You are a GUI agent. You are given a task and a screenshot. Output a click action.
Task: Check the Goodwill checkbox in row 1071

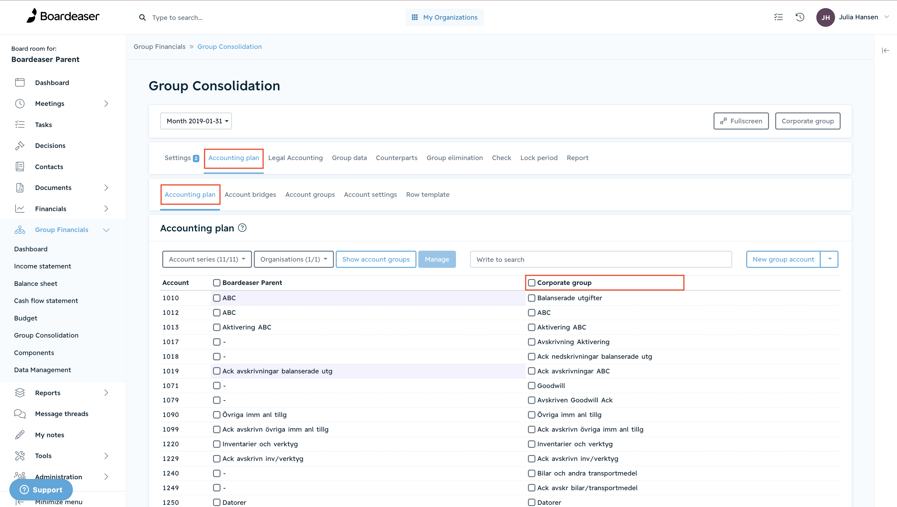531,386
